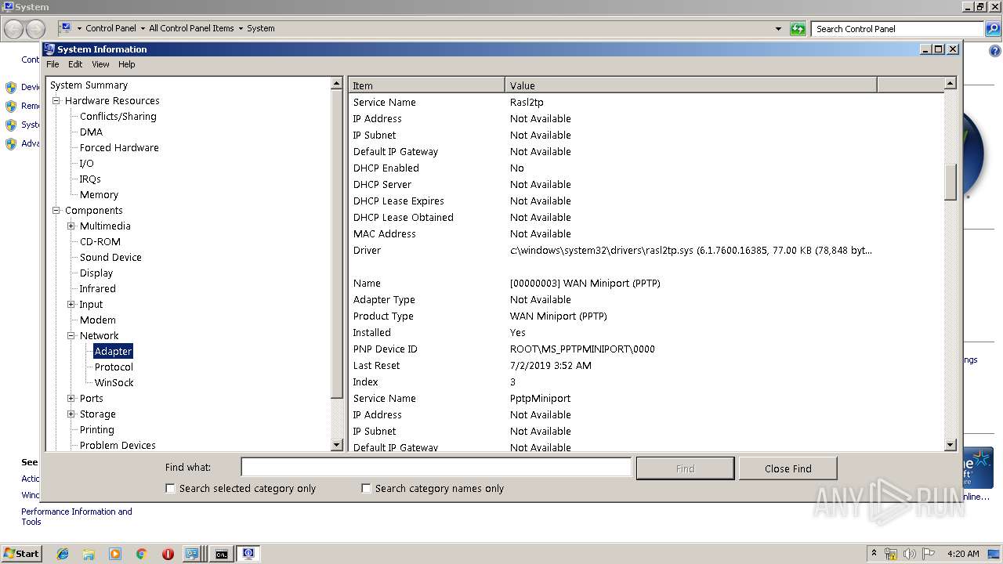Select WinSock under Network

(114, 382)
